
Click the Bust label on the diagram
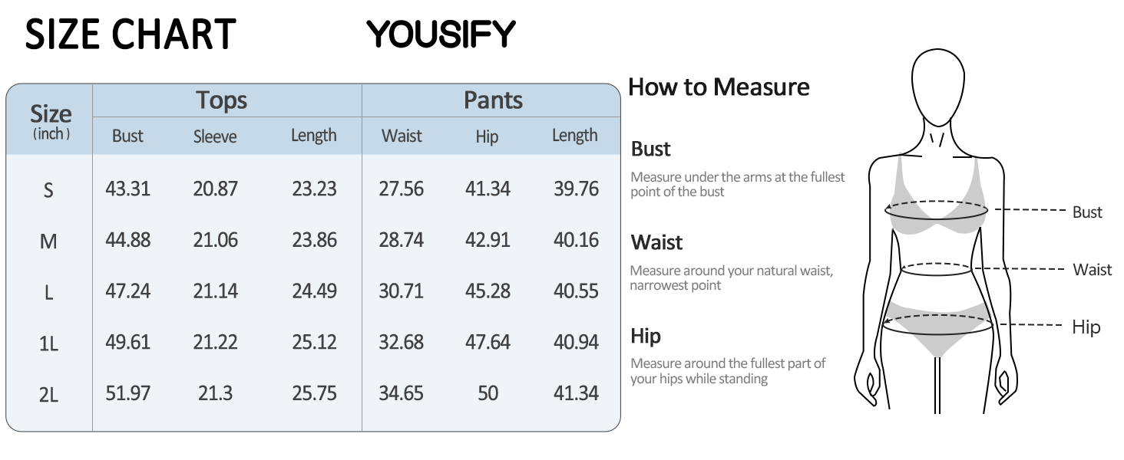point(1087,212)
